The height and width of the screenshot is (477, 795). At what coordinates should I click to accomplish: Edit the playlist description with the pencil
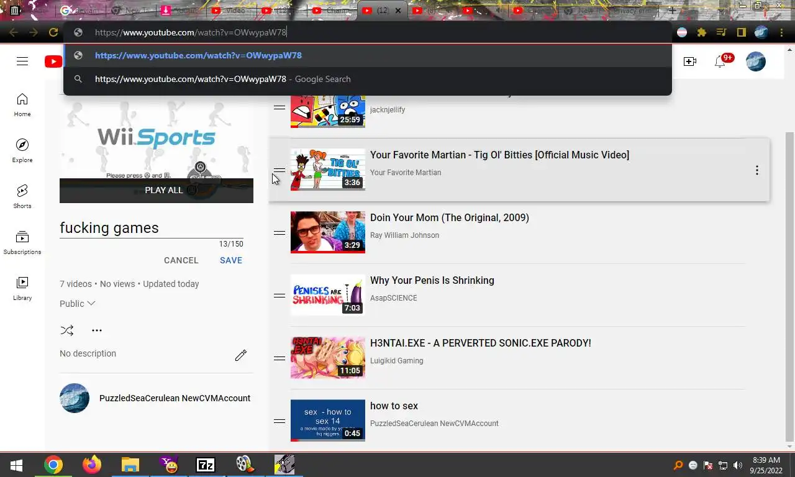(x=241, y=355)
